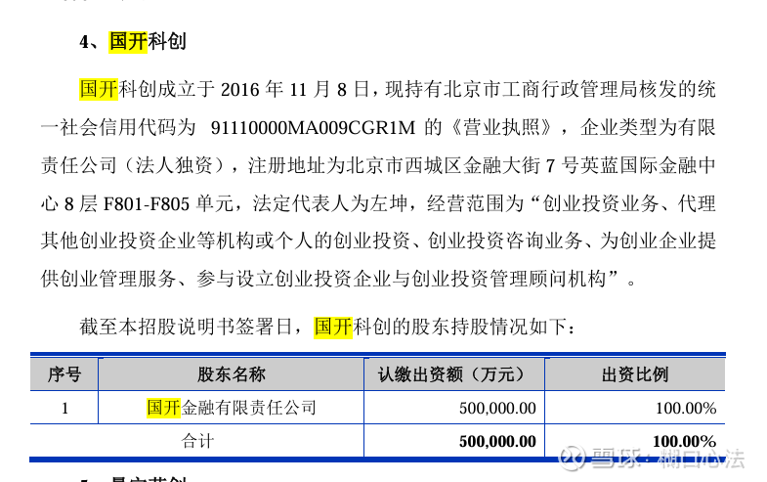Click the non-bold 500,000.00 amount in row 1
The width and height of the screenshot is (767, 482).
497,408
